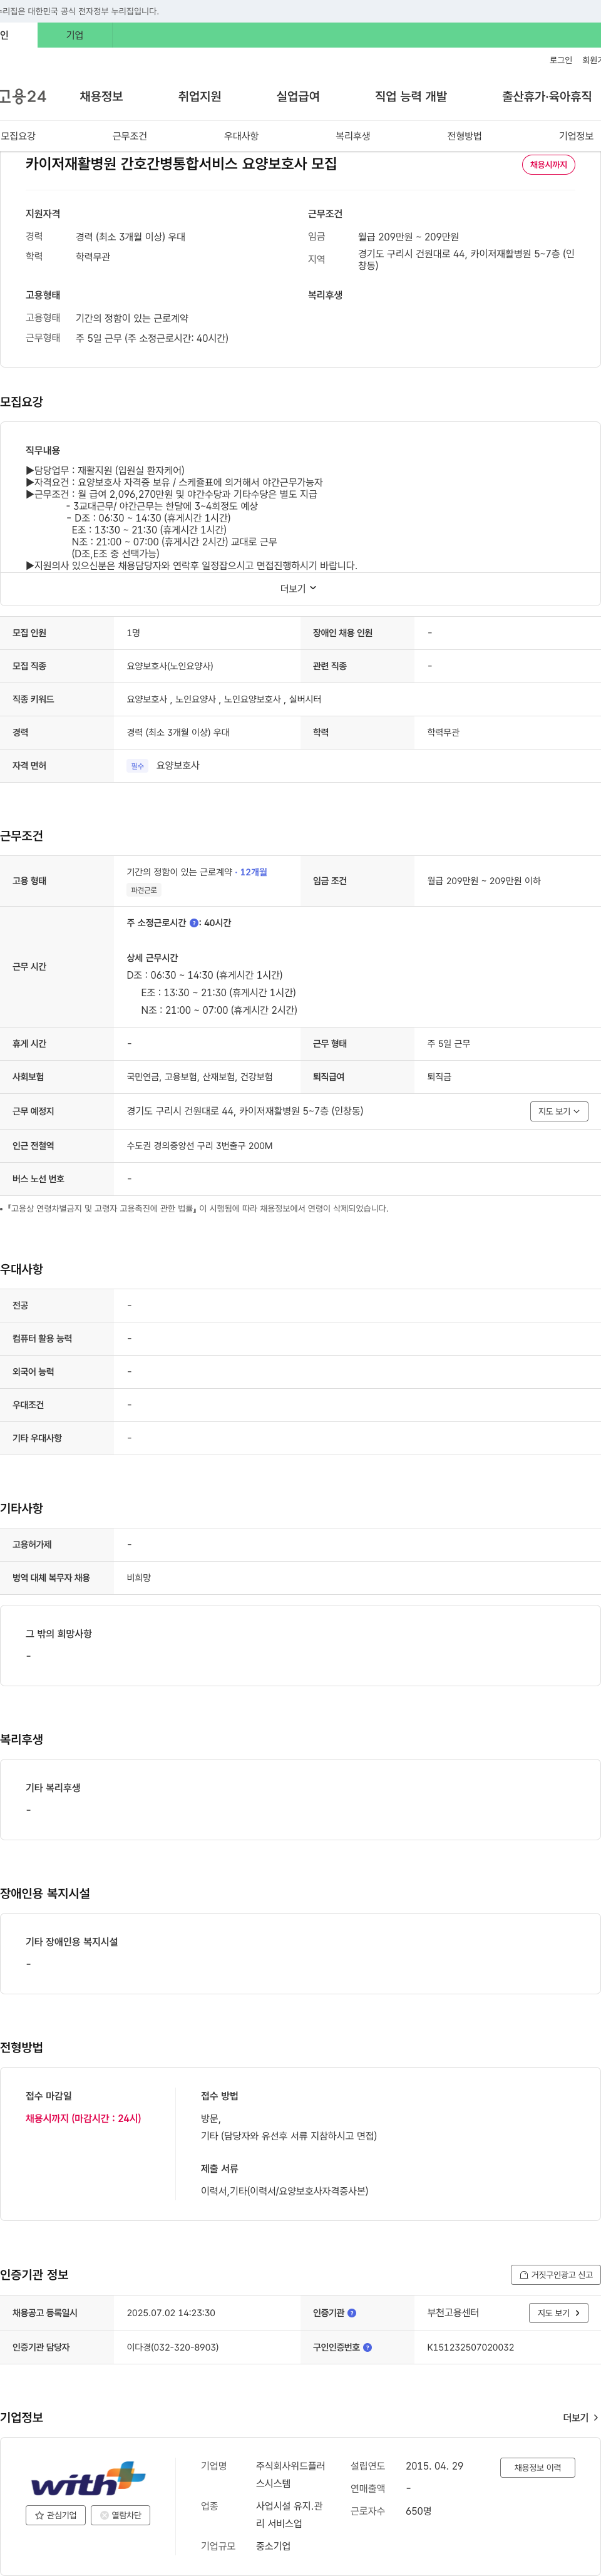Jump to 우대사항 section tab
This screenshot has width=601, height=2576.
[x=241, y=136]
